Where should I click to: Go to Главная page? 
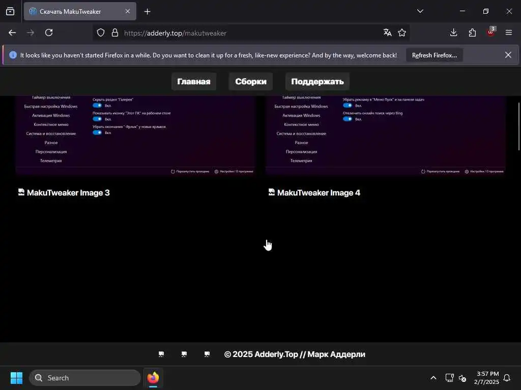tap(194, 82)
